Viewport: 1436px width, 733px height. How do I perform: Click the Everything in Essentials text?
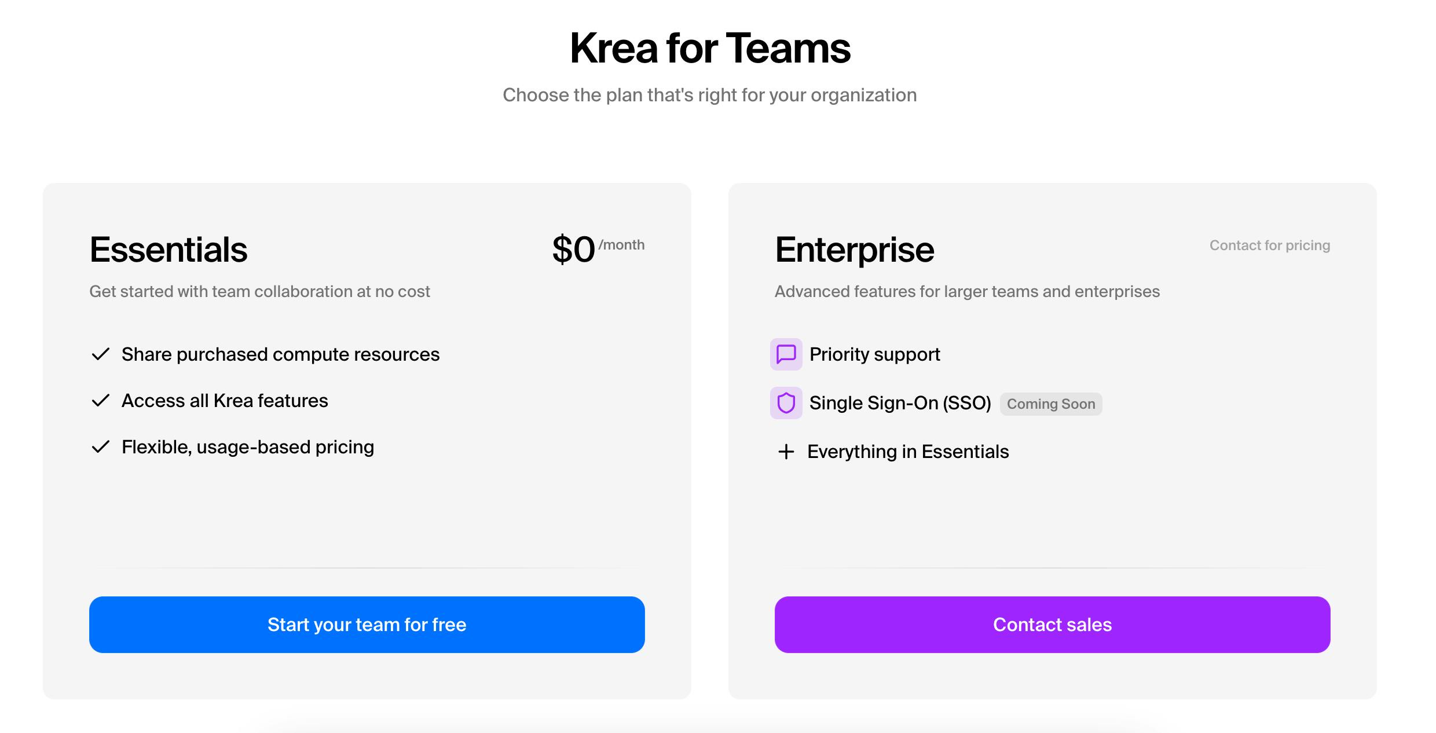908,452
